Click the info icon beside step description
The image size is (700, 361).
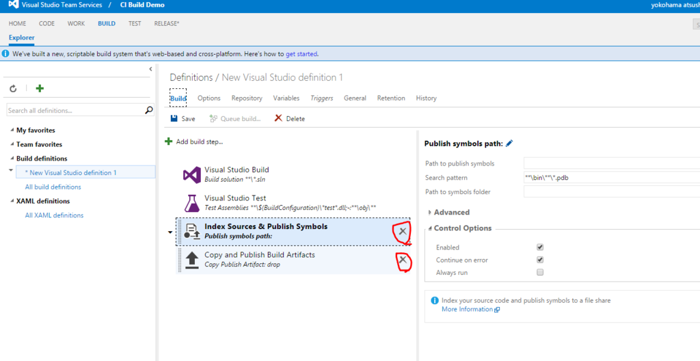tap(434, 301)
